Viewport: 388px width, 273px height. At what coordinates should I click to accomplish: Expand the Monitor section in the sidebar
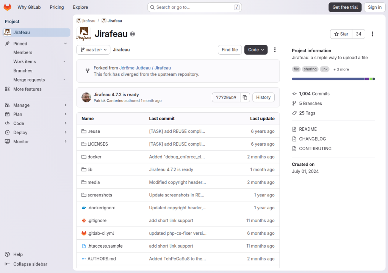point(36,141)
